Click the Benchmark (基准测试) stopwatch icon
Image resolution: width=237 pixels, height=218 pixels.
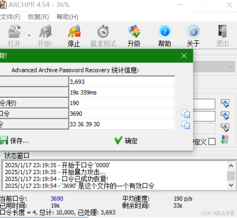[x=103, y=31]
